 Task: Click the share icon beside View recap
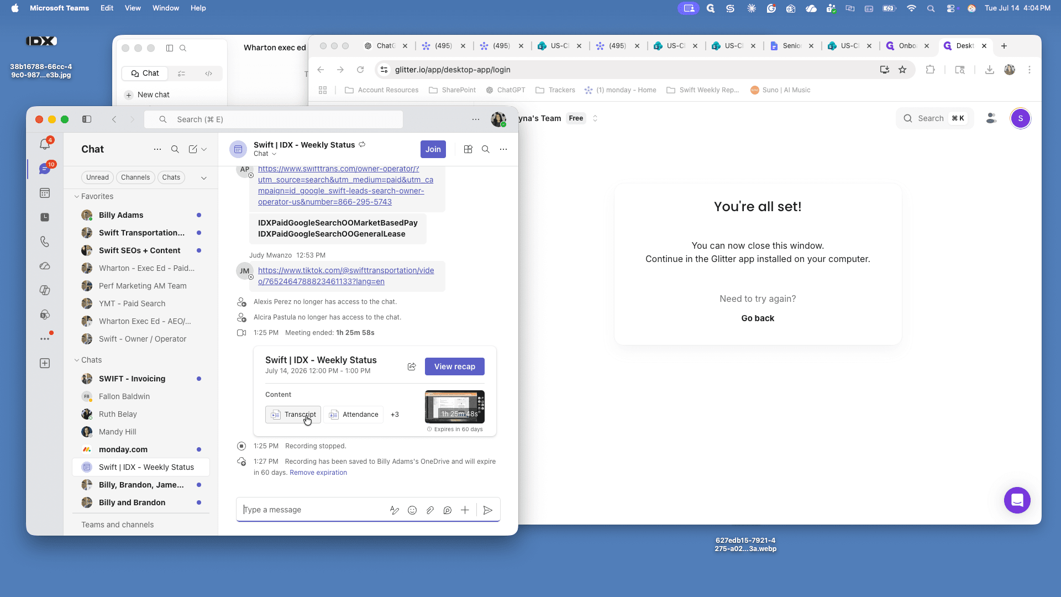[x=412, y=366]
